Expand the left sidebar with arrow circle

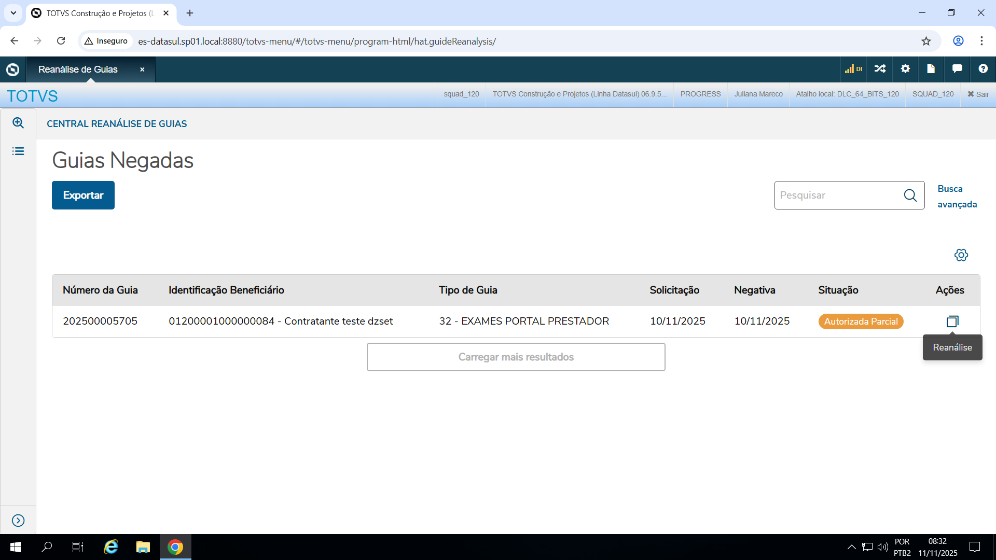[x=18, y=521]
